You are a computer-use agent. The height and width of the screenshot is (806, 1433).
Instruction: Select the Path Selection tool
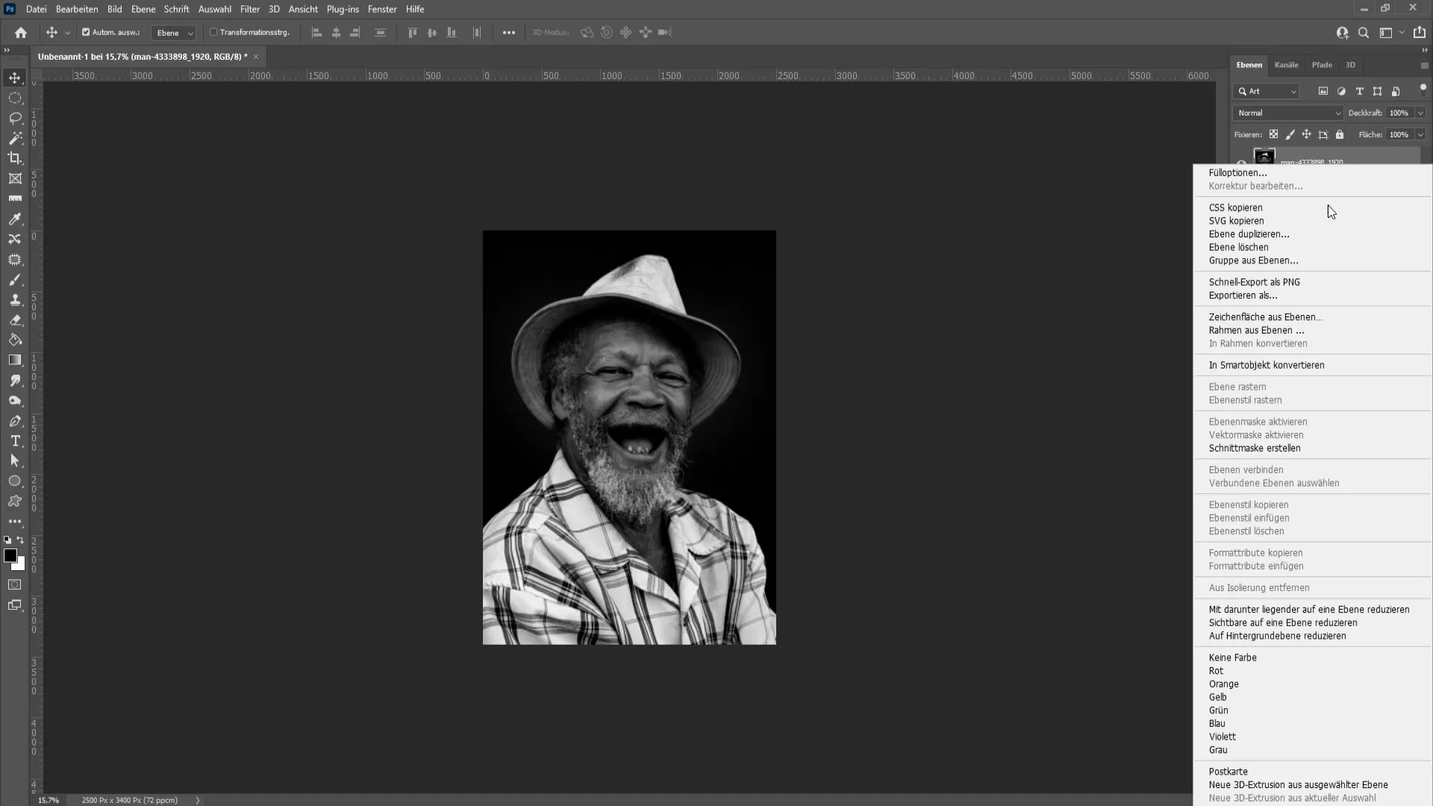(x=15, y=461)
